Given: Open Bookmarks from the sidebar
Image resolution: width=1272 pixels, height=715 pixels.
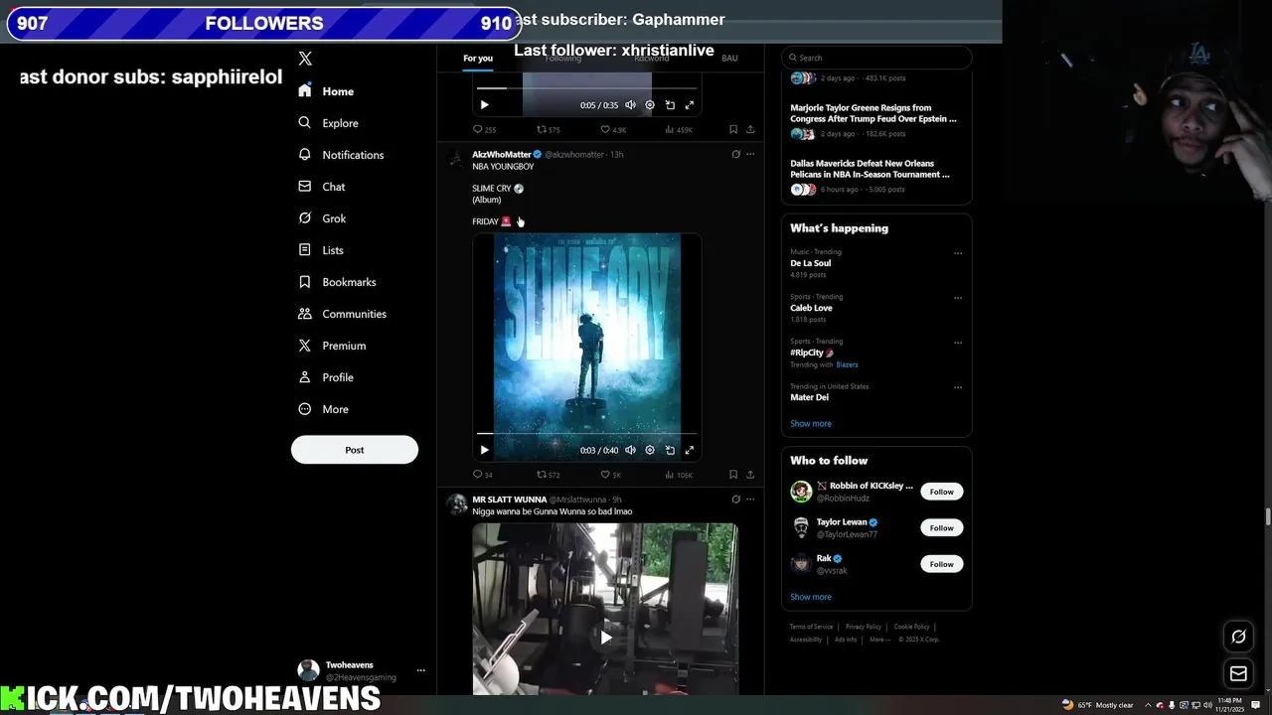Looking at the screenshot, I should click(x=337, y=282).
